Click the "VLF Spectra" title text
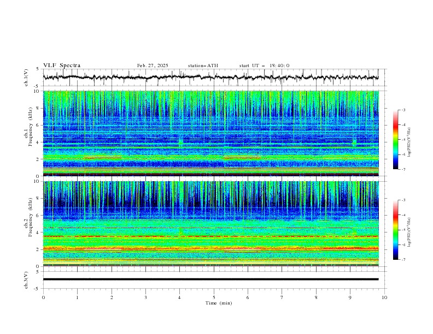Viewport: 433px width, 334px height. [x=62, y=65]
